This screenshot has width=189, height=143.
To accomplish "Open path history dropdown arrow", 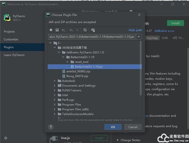I will coord(139,37).
